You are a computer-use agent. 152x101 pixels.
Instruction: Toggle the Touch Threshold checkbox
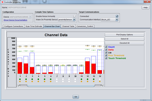coord(106,58)
